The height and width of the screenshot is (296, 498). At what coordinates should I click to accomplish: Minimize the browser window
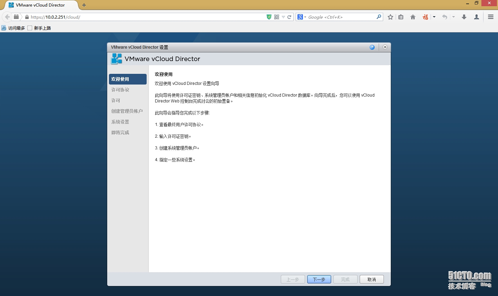coord(467,3)
